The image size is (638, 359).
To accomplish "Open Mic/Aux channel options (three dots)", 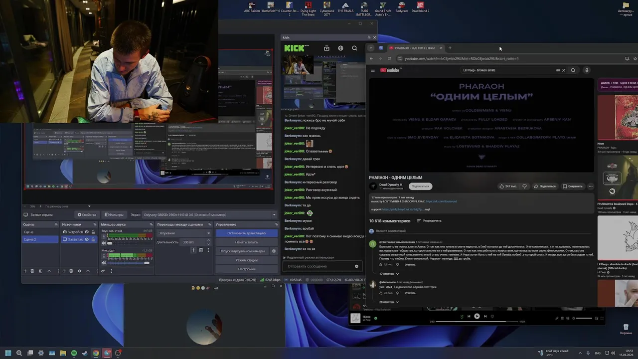I will pyautogui.click(x=104, y=256).
